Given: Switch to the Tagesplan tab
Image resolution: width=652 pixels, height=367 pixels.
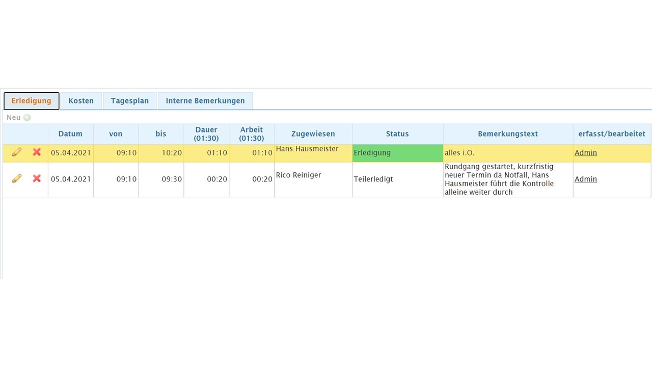Looking at the screenshot, I should 130,101.
